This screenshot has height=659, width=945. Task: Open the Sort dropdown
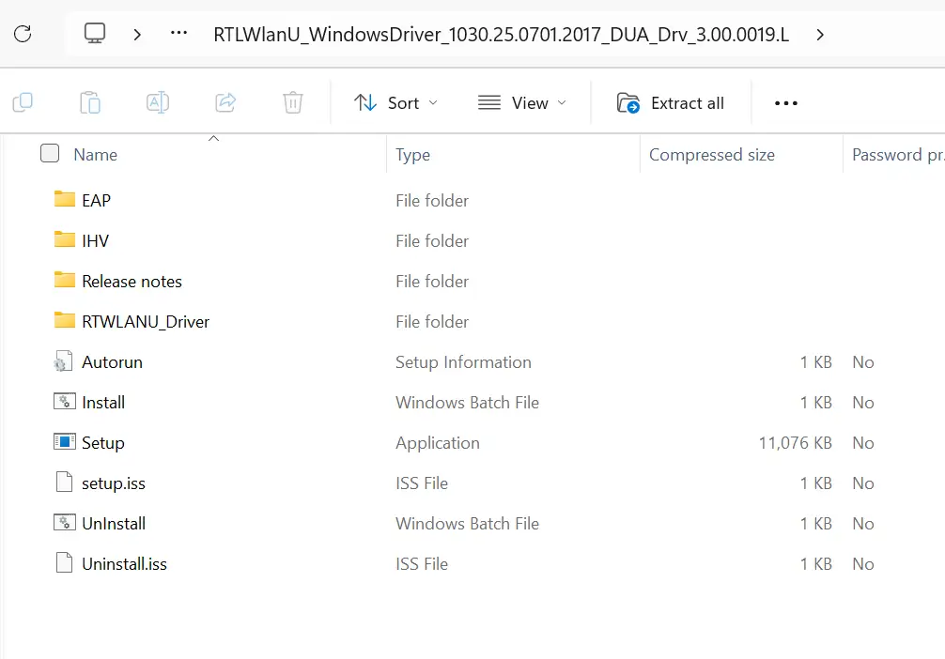pyautogui.click(x=395, y=103)
